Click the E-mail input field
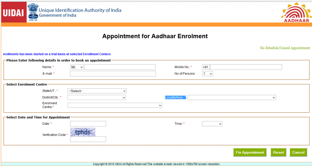Screen dimensions: 312x166 [x=113, y=74]
